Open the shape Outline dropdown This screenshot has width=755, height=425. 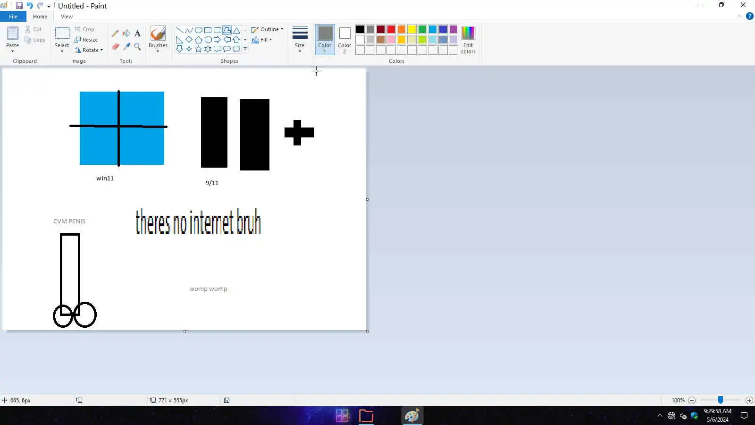[268, 29]
